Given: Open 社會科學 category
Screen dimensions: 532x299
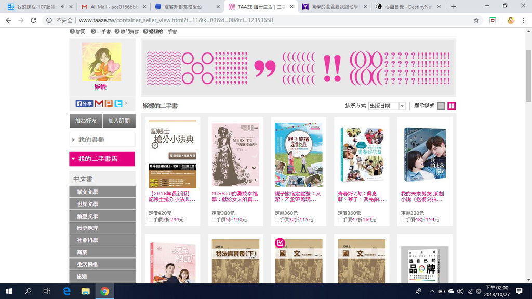Looking at the screenshot, I should 102,240.
